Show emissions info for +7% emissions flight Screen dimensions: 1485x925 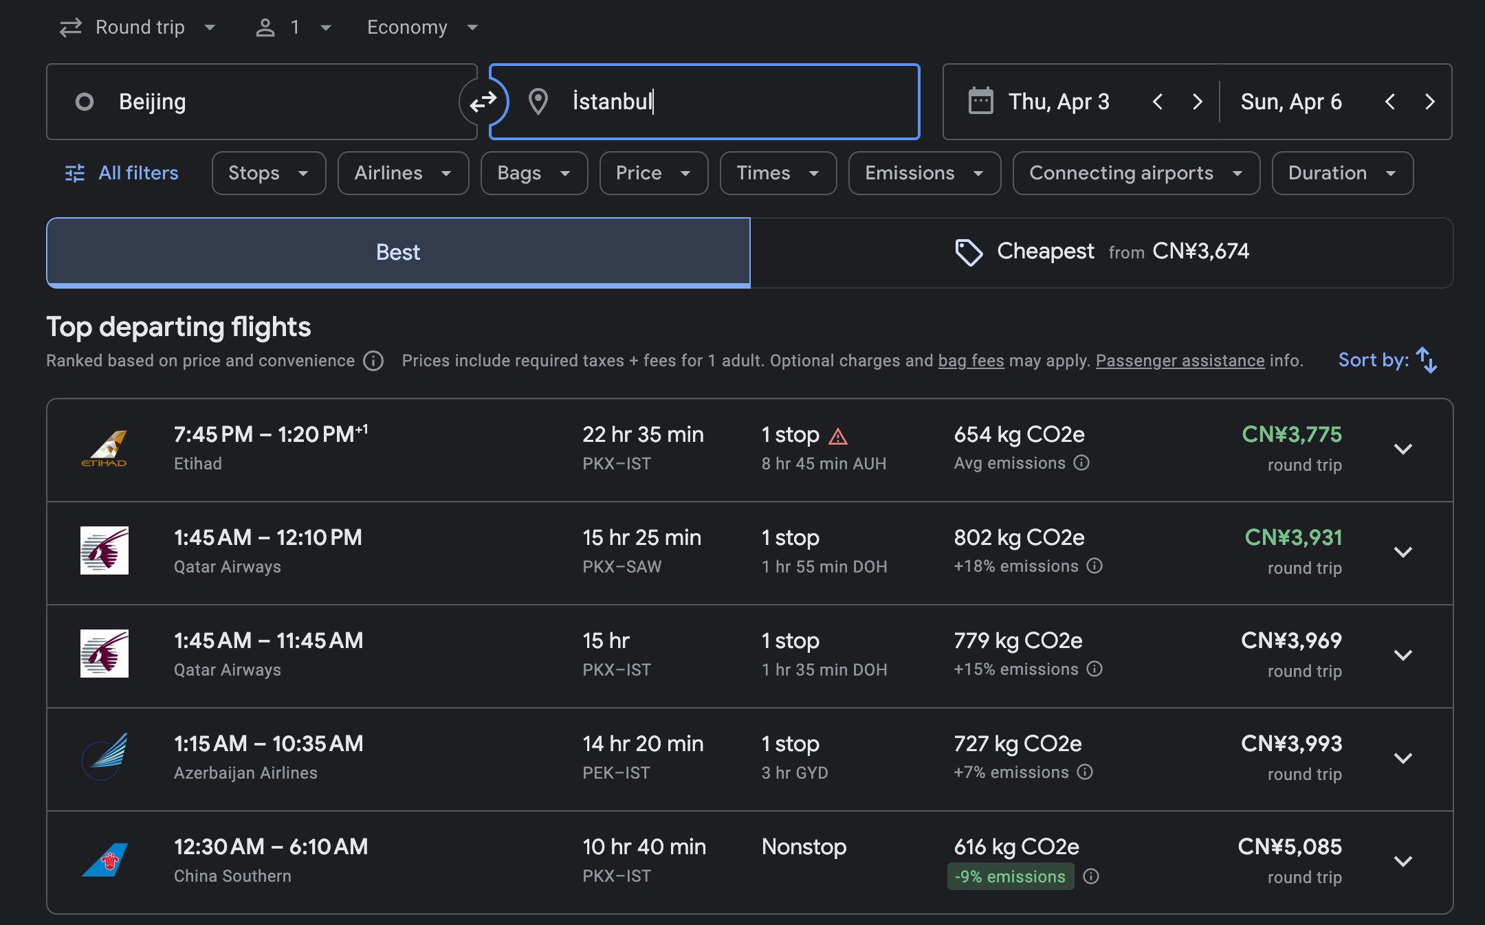point(1085,772)
